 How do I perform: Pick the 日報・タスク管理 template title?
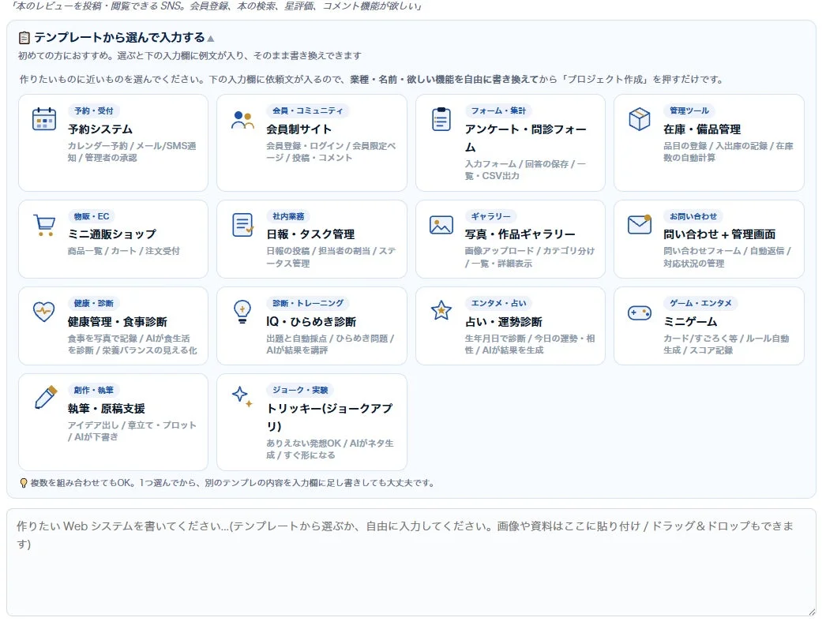point(310,234)
